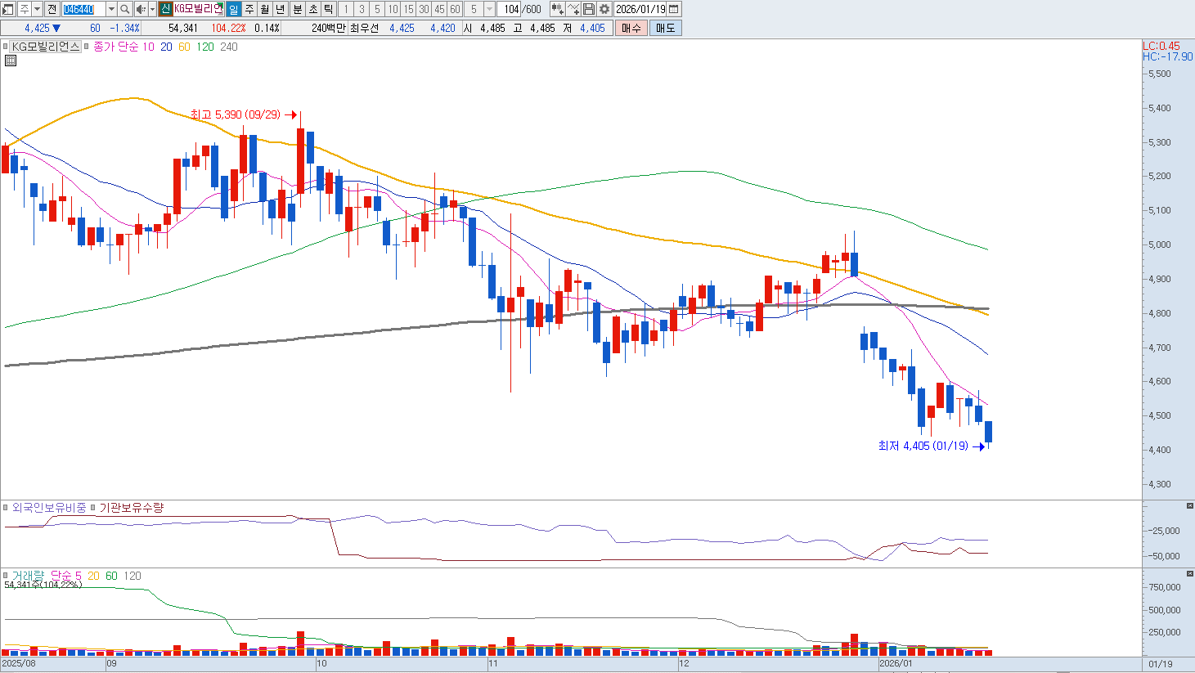Open chart settings gear icon
The image size is (1195, 673).
click(604, 9)
